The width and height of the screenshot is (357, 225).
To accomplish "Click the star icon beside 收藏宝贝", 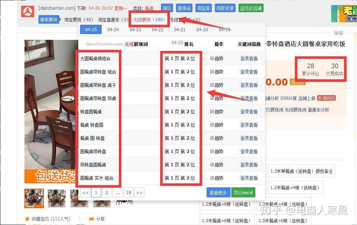I will coord(27,219).
